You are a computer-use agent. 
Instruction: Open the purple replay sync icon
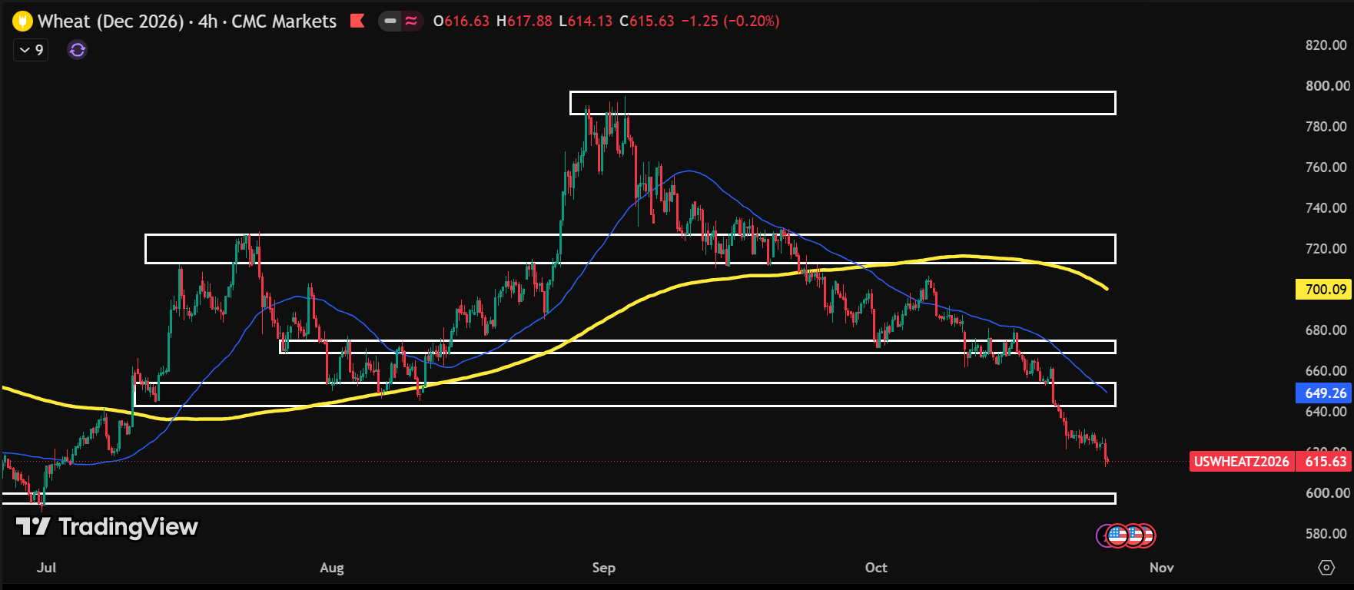click(x=78, y=50)
